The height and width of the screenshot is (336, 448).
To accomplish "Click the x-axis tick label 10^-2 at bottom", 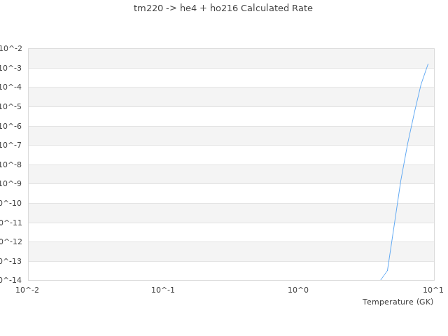I will coord(28,290).
